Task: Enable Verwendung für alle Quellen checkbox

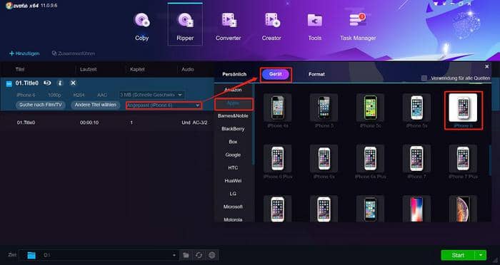Action: (x=424, y=78)
